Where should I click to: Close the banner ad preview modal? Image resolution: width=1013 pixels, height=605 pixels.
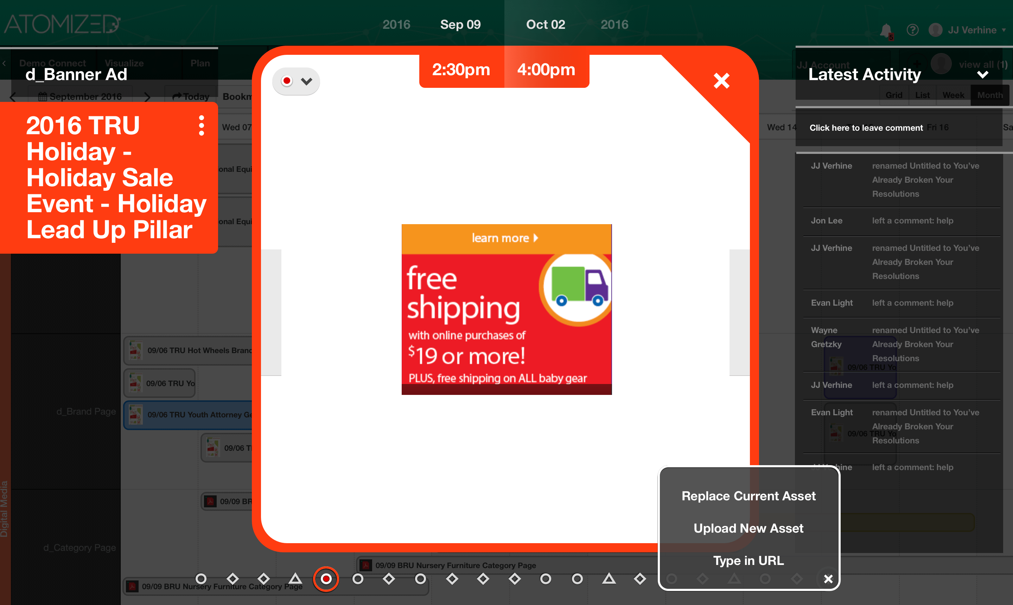(722, 81)
